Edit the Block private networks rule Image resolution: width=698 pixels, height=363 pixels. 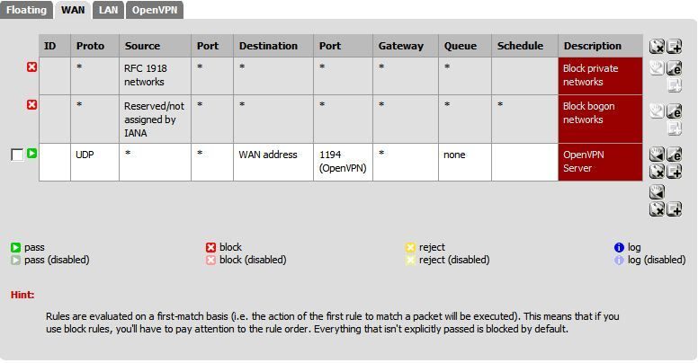(675, 68)
